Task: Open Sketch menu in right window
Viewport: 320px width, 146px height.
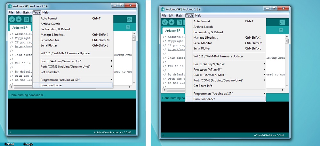Action: tap(180, 15)
